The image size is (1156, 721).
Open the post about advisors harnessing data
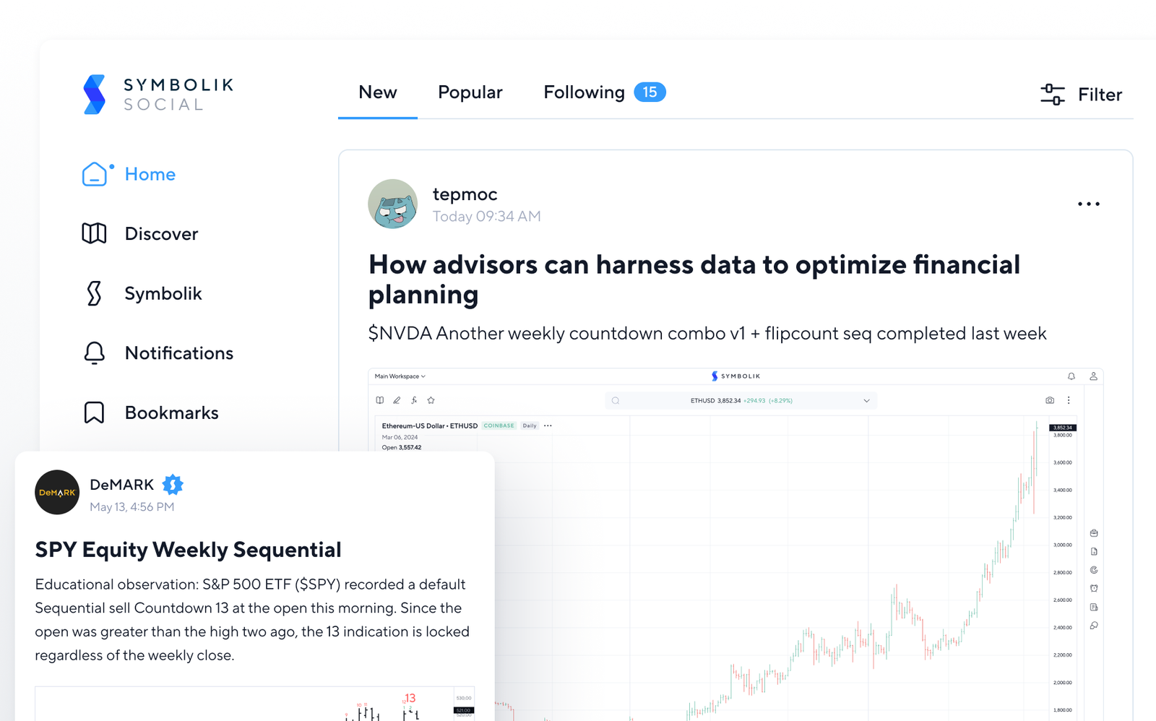tap(694, 280)
